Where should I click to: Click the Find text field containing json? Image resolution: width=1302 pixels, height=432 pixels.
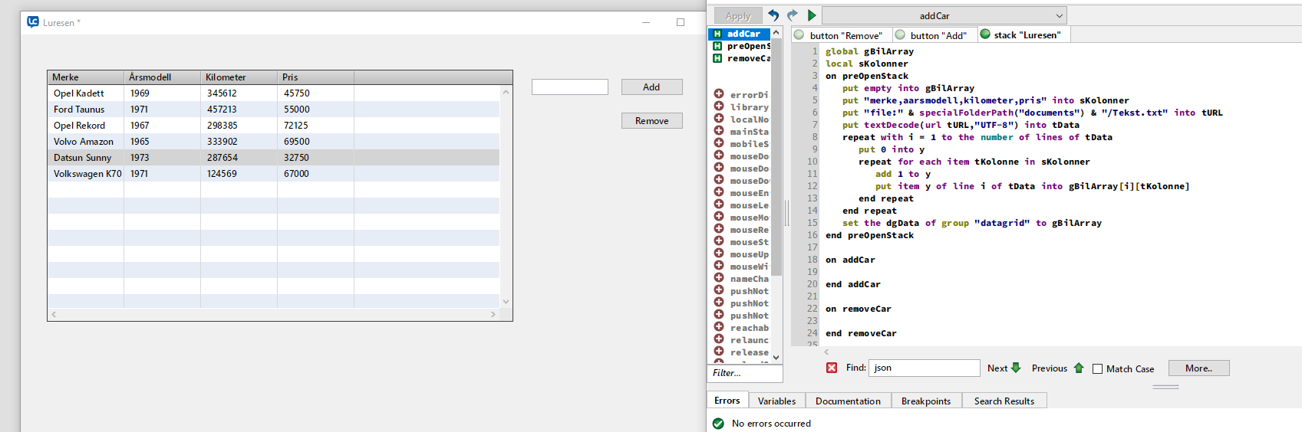coord(925,368)
